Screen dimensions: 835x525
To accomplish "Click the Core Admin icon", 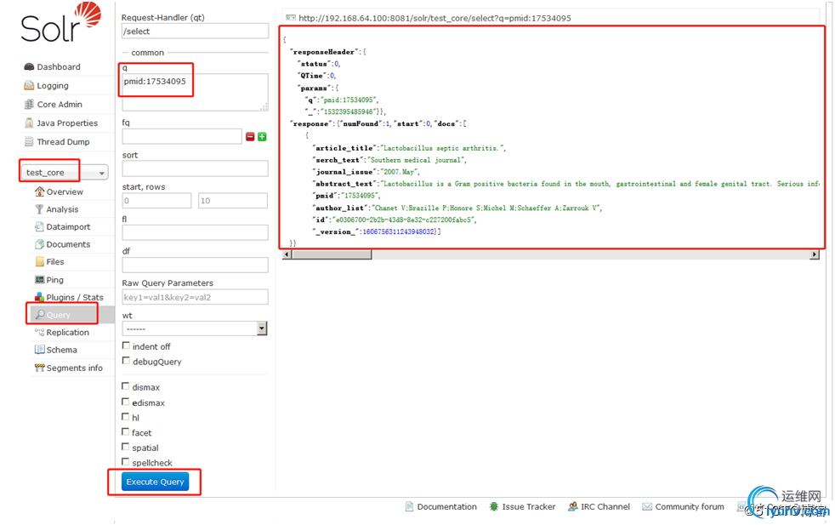I will coord(29,104).
